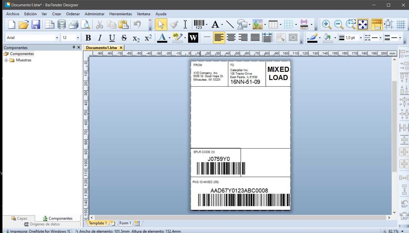Viewport: 409px width, 233px height.
Task: Open the Archivo menu
Action: pos(13,14)
